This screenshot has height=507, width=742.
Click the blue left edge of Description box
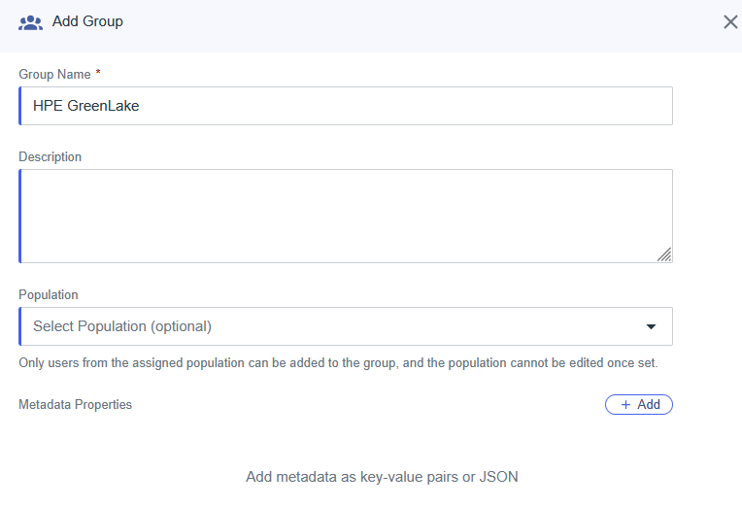click(20, 216)
